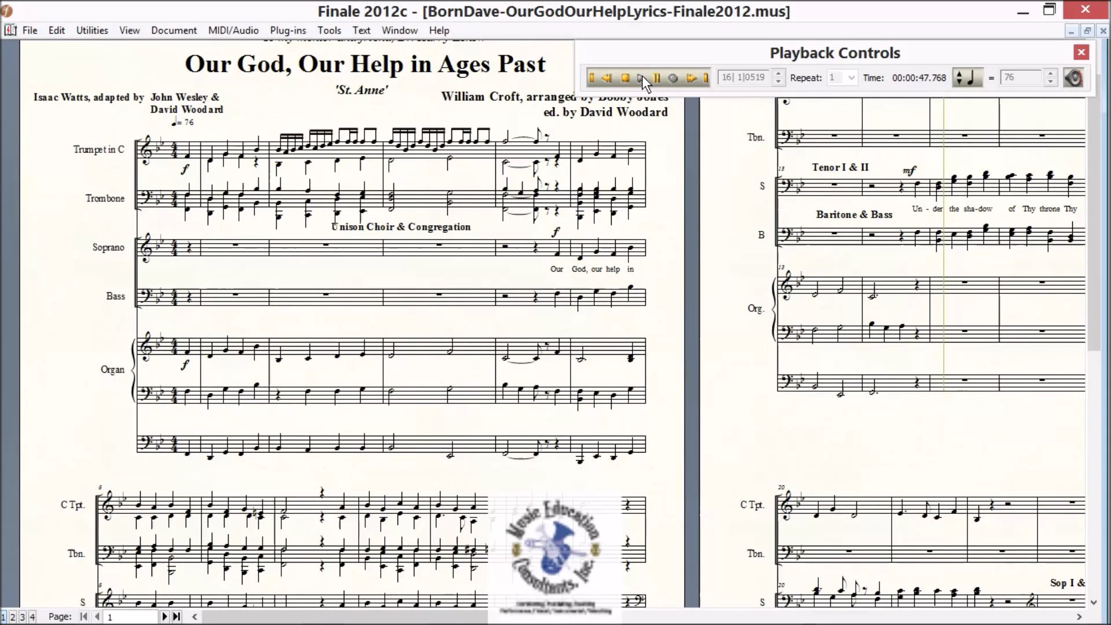Jump to beginning with the Rewind to Start button
Viewport: 1111px width, 625px height.
pos(591,78)
